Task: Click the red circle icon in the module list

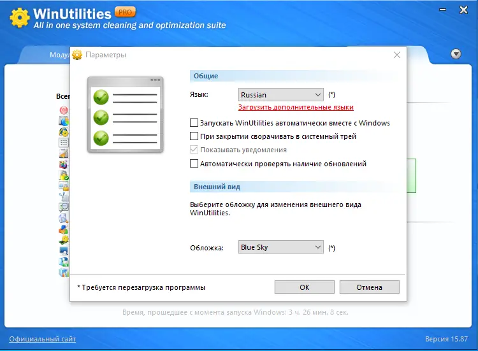Action: (x=64, y=110)
